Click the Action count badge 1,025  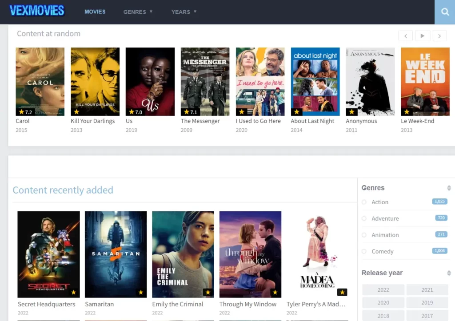(439, 202)
